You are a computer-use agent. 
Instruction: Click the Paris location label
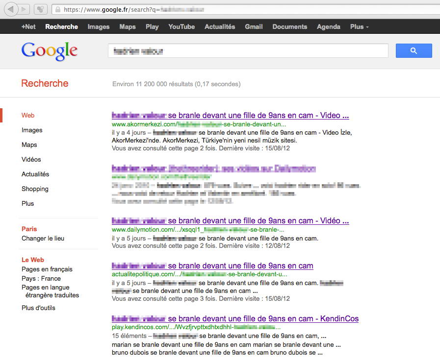point(29,229)
